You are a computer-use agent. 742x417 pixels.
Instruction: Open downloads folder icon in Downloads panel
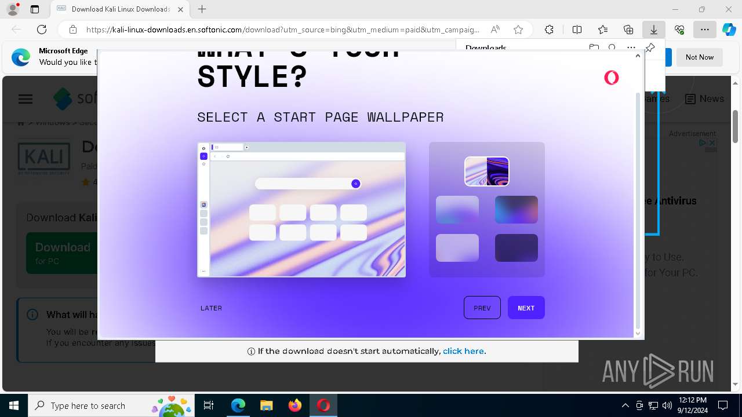click(594, 47)
